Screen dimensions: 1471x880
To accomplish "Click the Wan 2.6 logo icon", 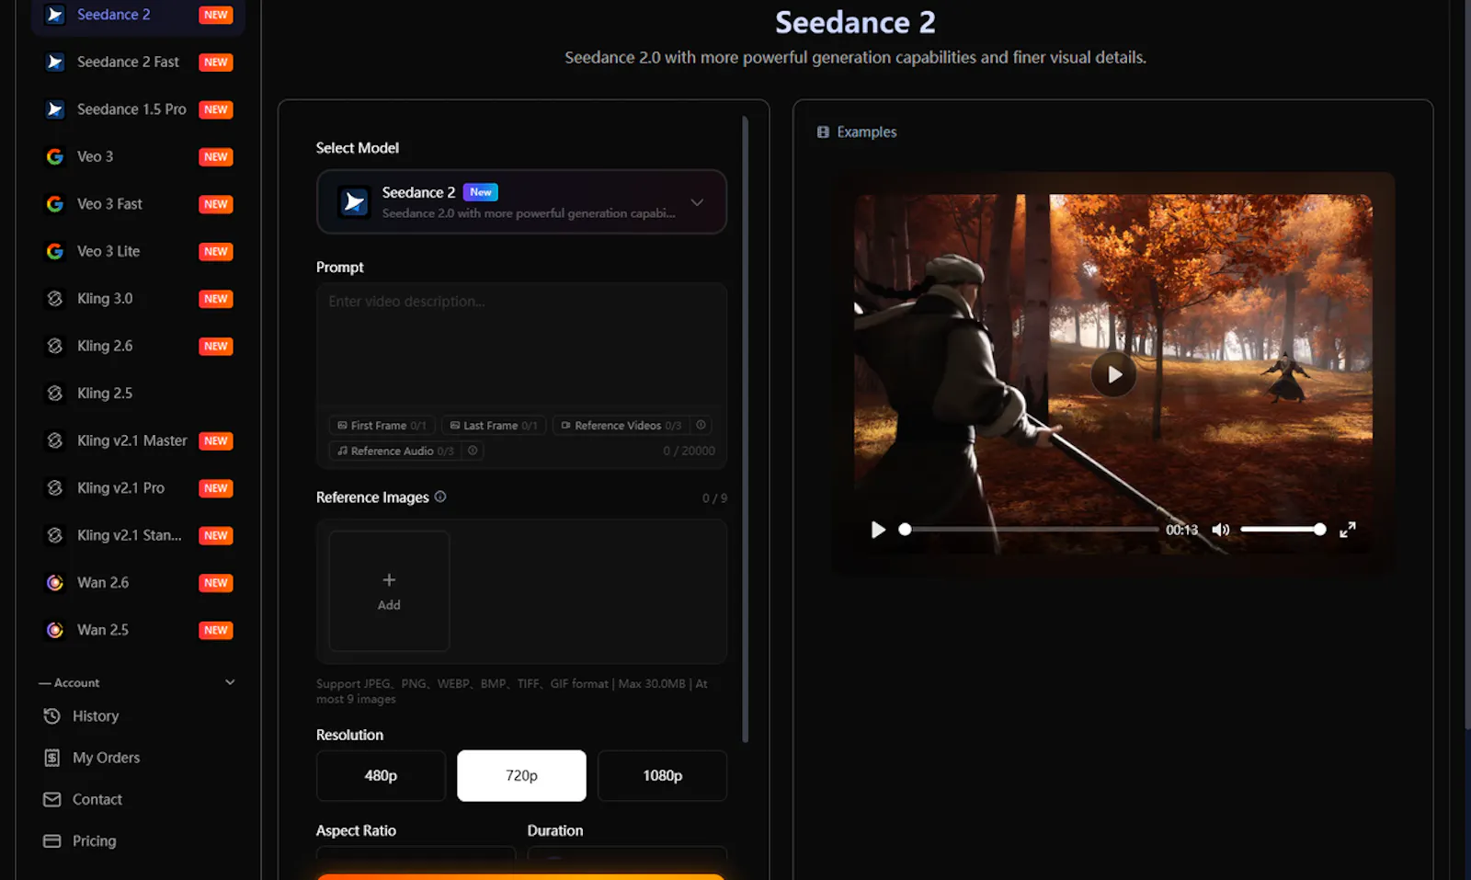I will [x=55, y=583].
